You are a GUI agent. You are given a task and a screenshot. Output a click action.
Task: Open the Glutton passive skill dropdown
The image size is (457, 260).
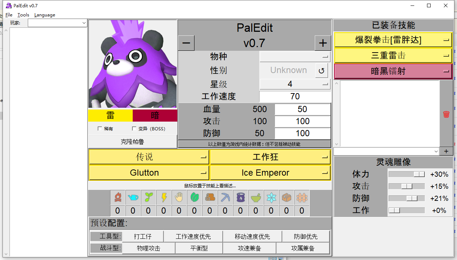point(149,173)
